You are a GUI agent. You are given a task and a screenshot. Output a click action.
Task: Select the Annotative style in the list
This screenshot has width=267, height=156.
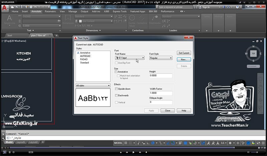[x=85, y=53]
